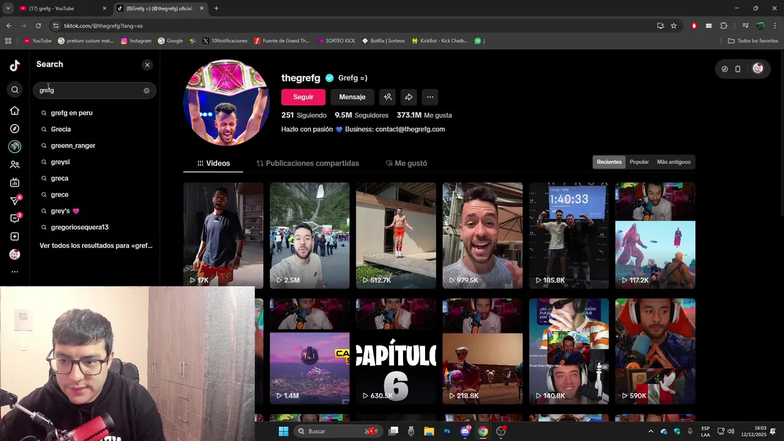Select suggestion 'greca'
The width and height of the screenshot is (784, 441).
point(59,178)
